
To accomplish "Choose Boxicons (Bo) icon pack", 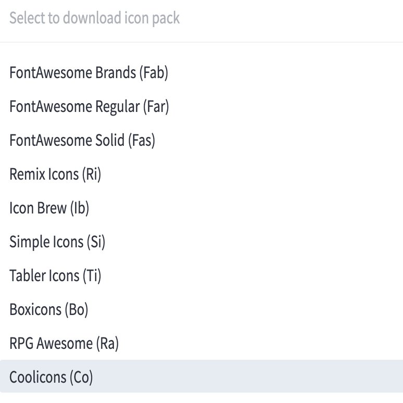I will tap(49, 310).
